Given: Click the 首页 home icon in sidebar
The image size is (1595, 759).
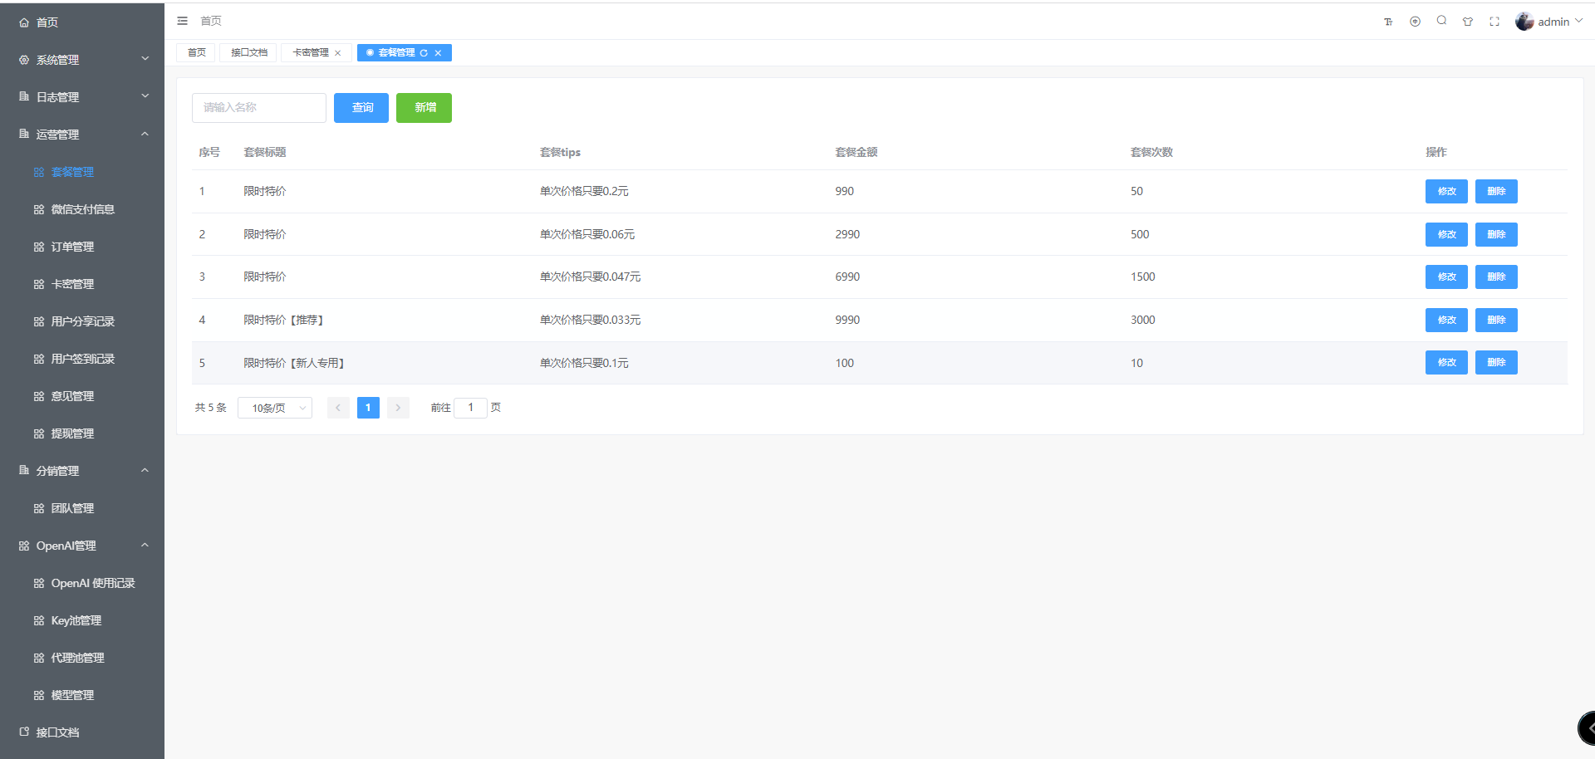Looking at the screenshot, I should (x=22, y=22).
